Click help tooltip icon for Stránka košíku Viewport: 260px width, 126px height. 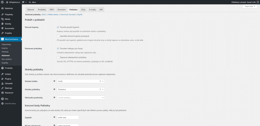54,81
